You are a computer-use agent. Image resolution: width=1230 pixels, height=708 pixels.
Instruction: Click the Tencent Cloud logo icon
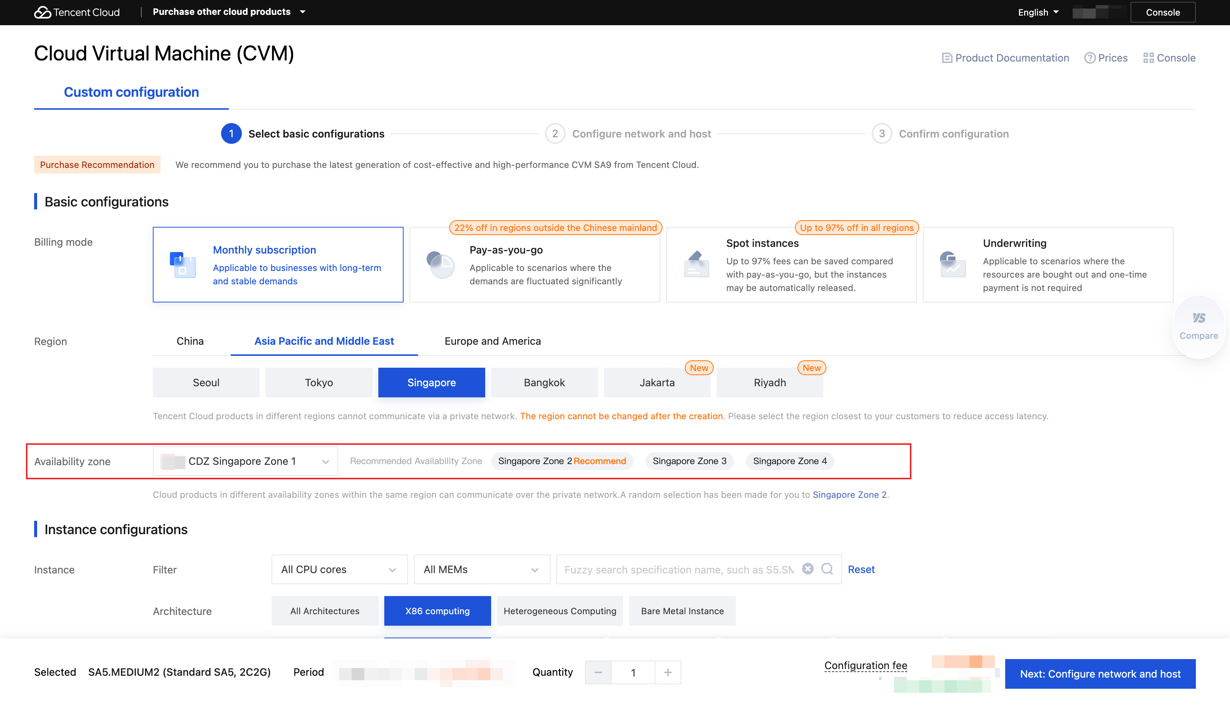click(42, 12)
